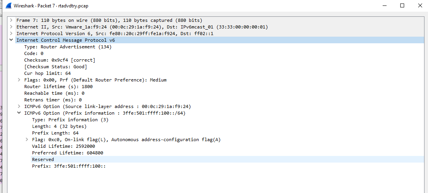The image size is (428, 193).
Task: Select the highlighted Reserved field
Action: click(43, 159)
